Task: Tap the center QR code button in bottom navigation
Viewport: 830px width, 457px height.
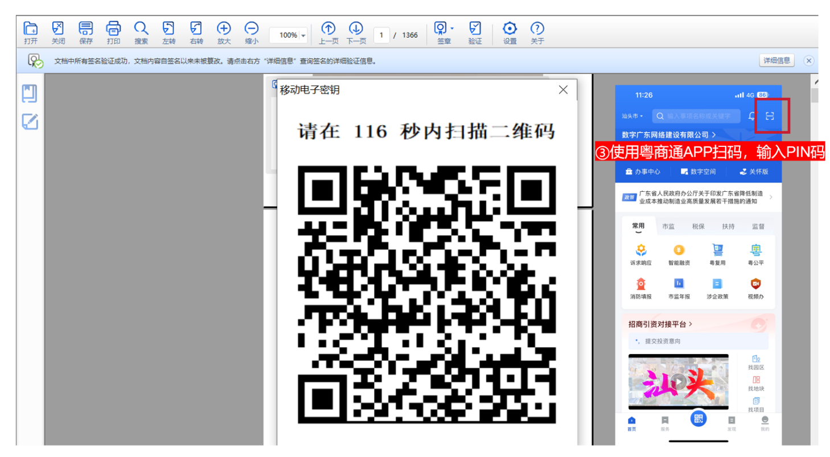Action: point(698,419)
